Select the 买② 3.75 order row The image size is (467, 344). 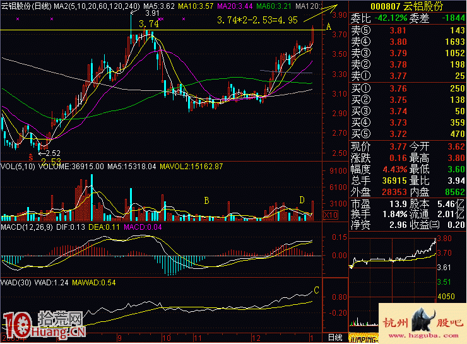click(408, 100)
